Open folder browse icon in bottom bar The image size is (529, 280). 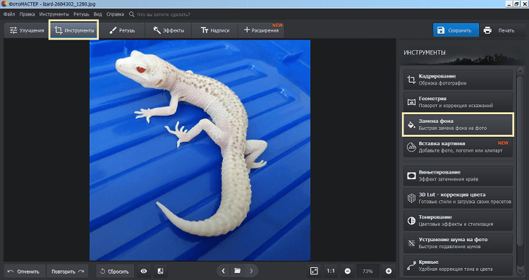[x=238, y=271]
